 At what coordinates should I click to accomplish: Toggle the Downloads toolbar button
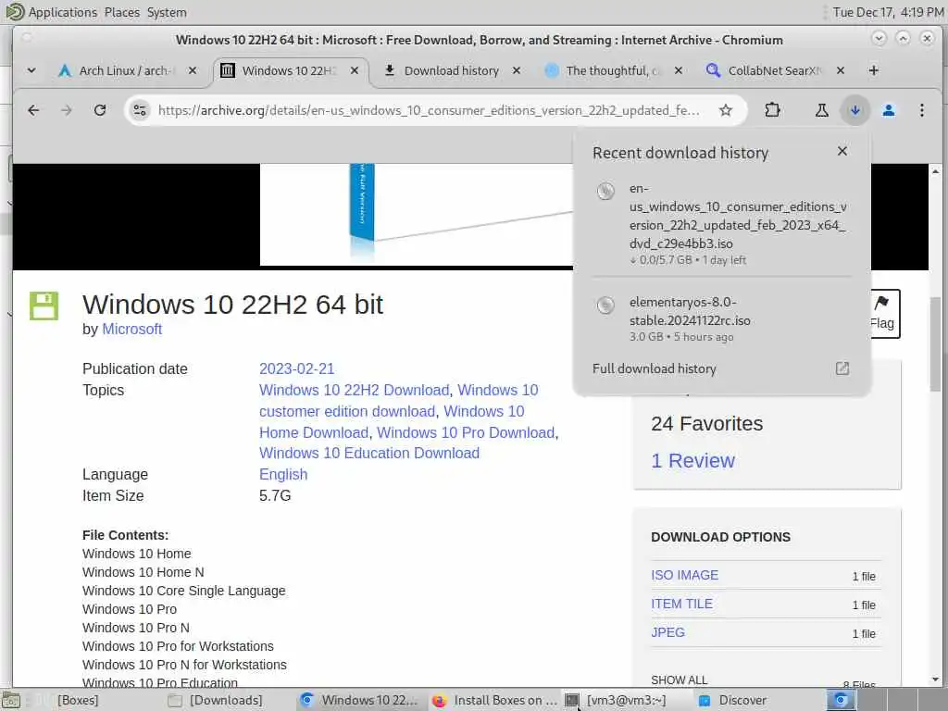854,110
